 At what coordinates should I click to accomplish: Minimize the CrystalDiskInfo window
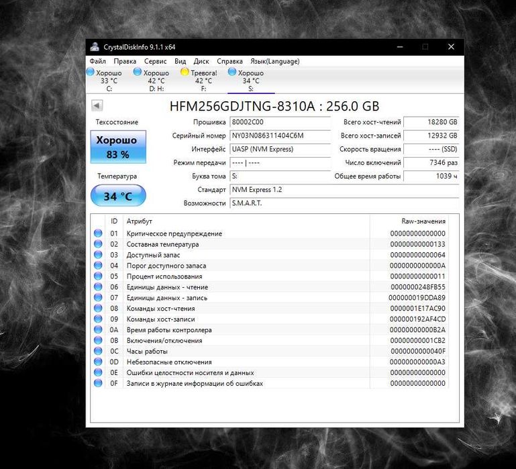[400, 47]
